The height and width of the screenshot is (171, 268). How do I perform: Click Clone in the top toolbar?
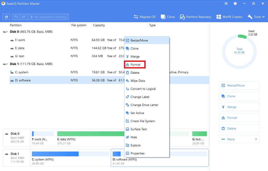[168, 17]
